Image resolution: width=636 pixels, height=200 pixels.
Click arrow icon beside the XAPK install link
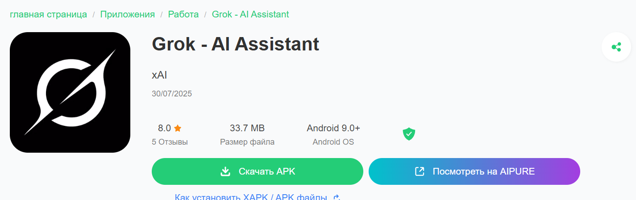point(337,197)
